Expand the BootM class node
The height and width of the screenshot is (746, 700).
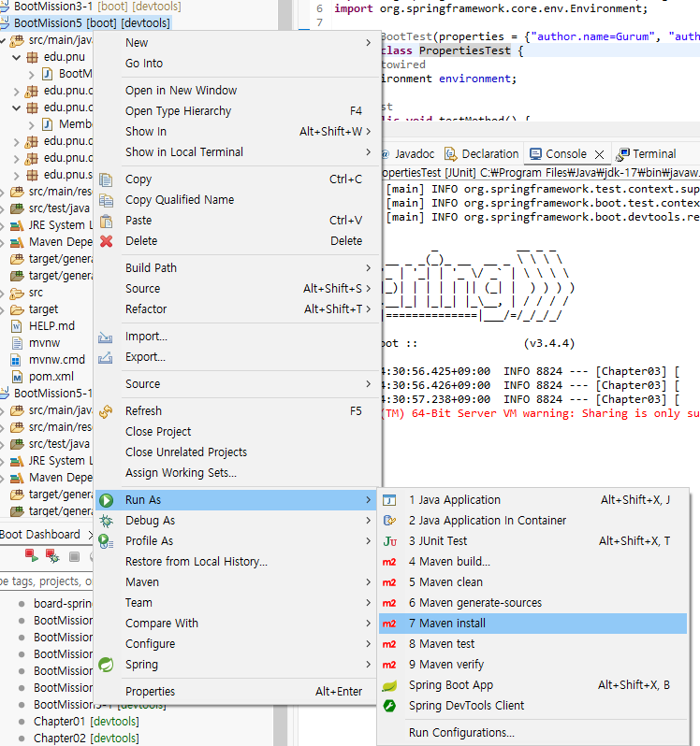coord(32,74)
